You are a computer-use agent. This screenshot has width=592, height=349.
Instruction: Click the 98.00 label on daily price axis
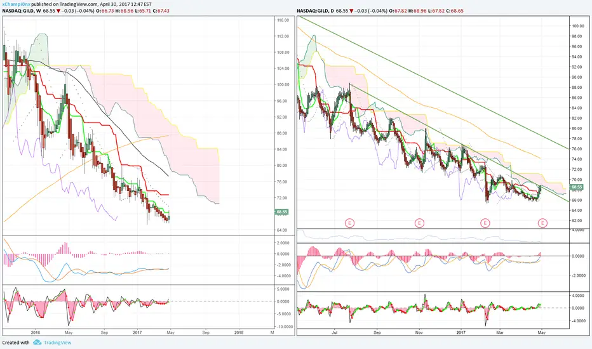pyautogui.click(x=577, y=36)
